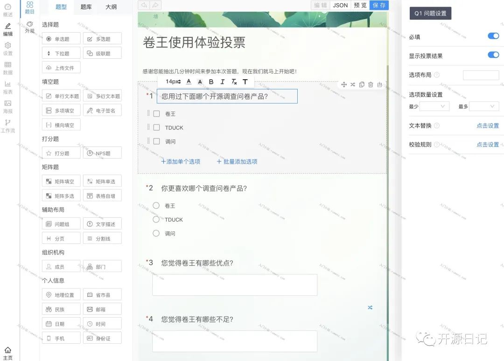This screenshot has height=361, width=504.
Task: Add a 单选题 question type
Action: pos(61,39)
